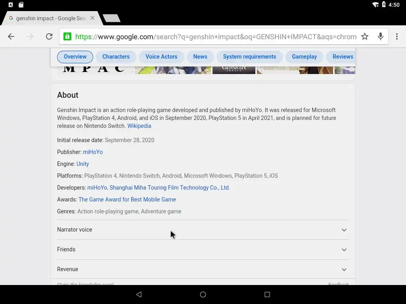Tap the keyboard notification icon
Screen dimensions: 406x304
click(11, 5)
